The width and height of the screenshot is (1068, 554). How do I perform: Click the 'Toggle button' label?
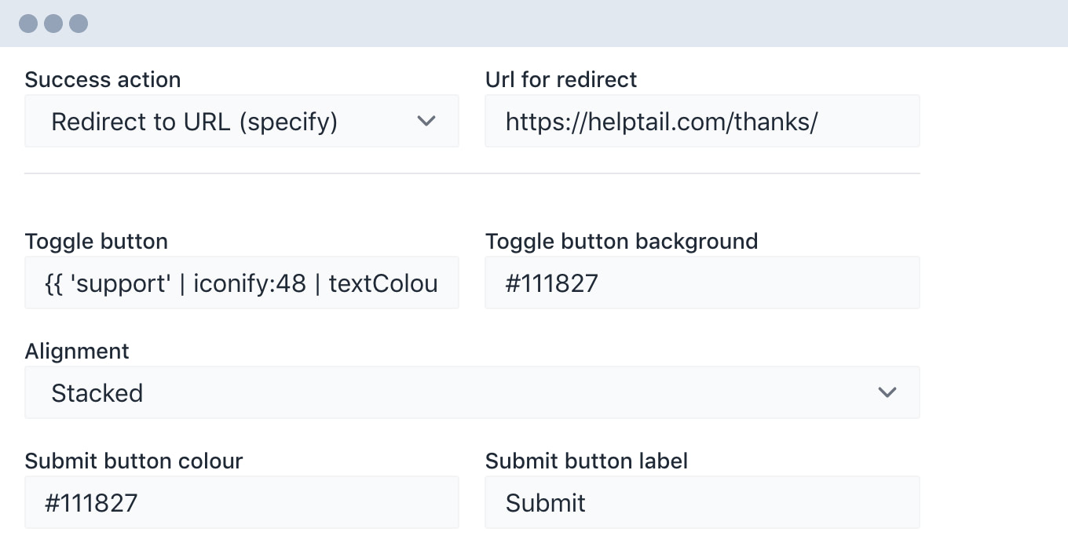[x=97, y=241]
